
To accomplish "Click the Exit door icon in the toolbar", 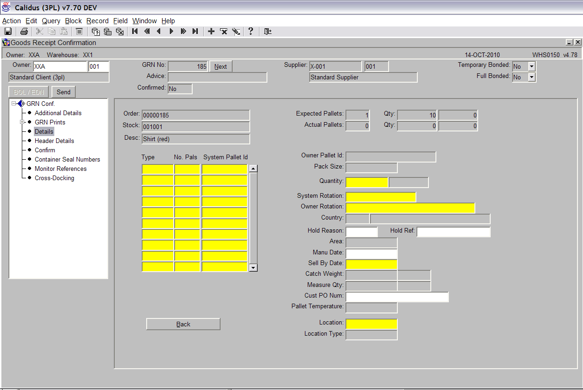I will [268, 32].
